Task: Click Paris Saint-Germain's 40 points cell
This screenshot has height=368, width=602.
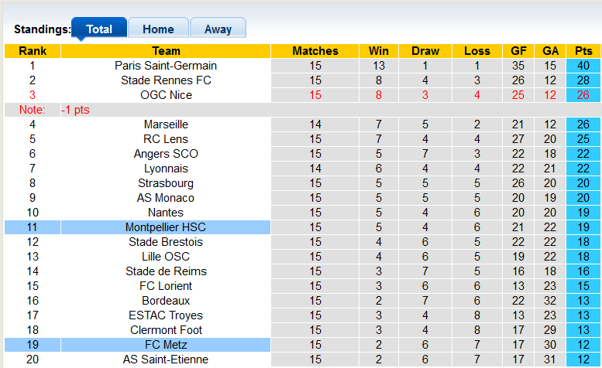Action: pos(583,66)
